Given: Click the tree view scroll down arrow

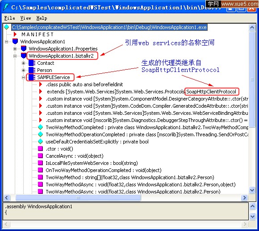Looking at the screenshot, I should 252,190.
